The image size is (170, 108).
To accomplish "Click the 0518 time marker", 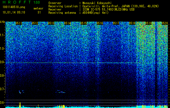I will tap(132, 23).
